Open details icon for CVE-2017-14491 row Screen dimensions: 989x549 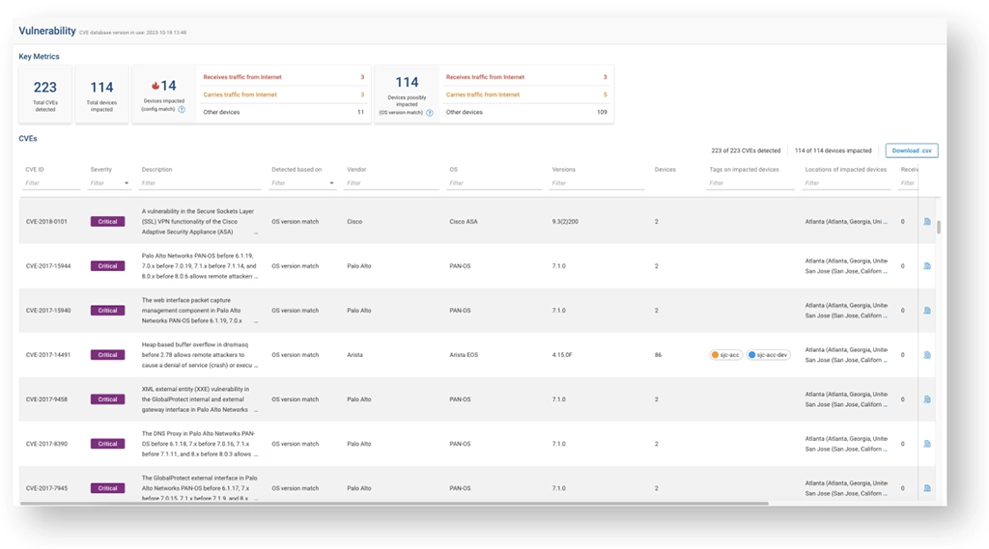(926, 355)
